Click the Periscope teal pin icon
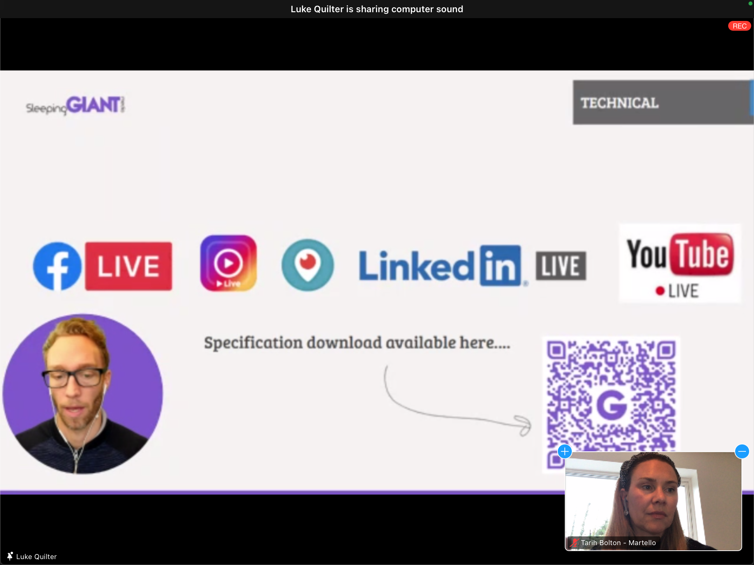This screenshot has width=754, height=565. click(308, 265)
